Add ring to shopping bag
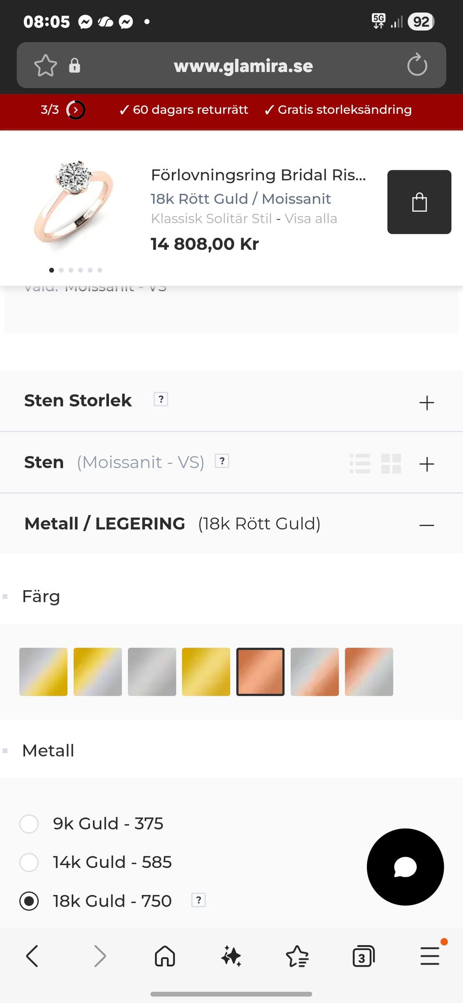 point(419,202)
